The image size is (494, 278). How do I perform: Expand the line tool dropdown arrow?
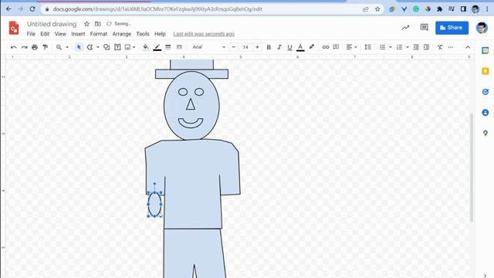98,47
